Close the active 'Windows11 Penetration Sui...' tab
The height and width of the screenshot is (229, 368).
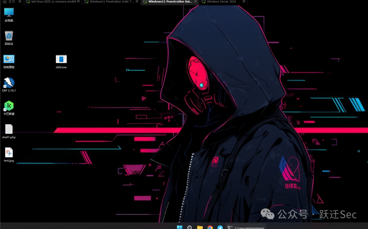click(195, 1)
